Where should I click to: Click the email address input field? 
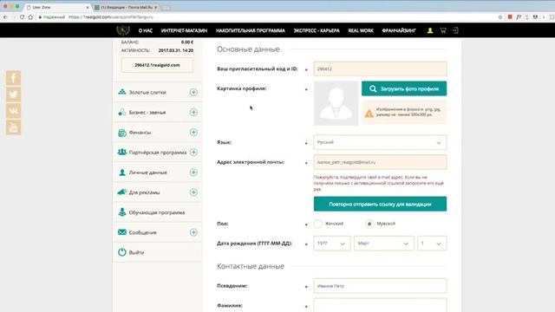(x=380, y=162)
